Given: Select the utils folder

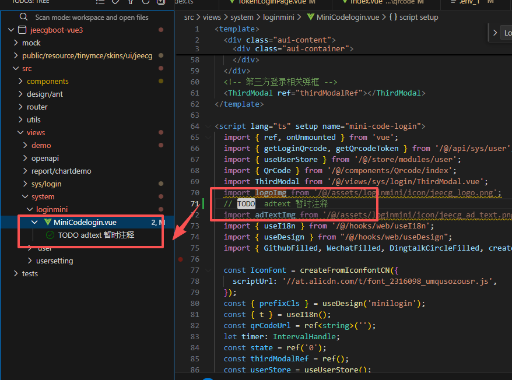Looking at the screenshot, I should tap(34, 120).
